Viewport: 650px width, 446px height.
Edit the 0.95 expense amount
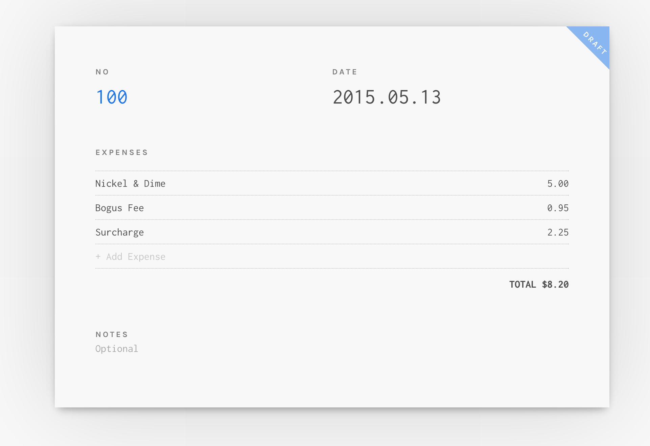click(x=558, y=208)
